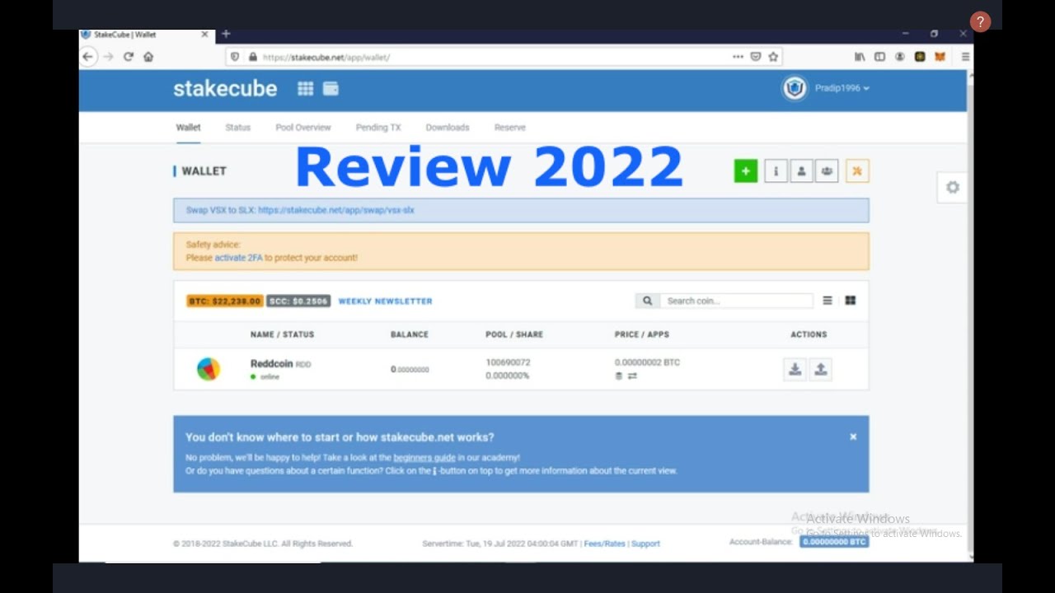Open the settings gear on the right edge

[953, 187]
